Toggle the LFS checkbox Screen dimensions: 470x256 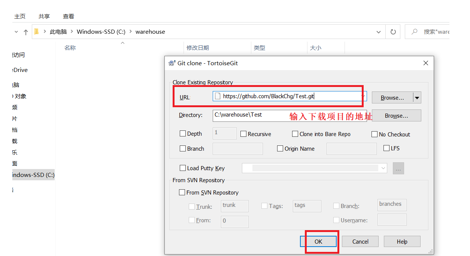tap(386, 148)
